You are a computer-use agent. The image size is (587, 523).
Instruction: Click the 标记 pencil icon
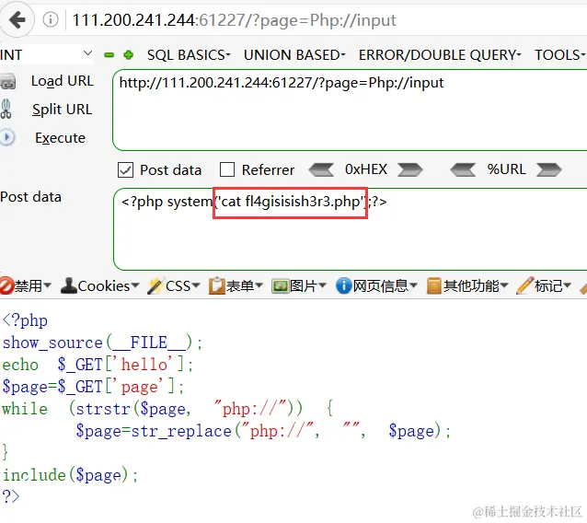coord(524,286)
